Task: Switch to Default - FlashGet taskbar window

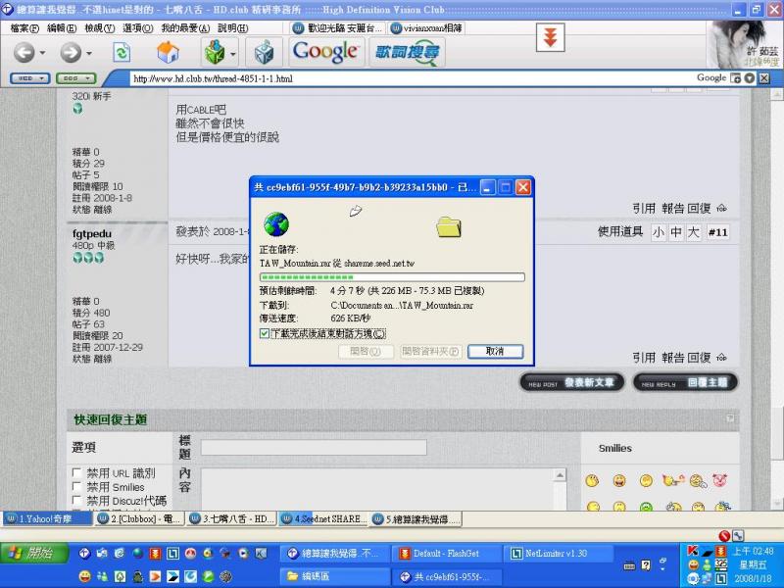Action: [446, 554]
